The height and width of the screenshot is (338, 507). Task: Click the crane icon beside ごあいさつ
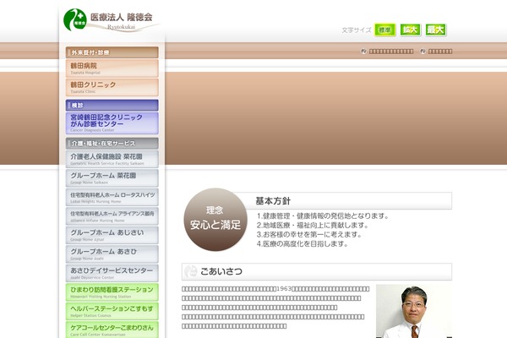pos(191,271)
